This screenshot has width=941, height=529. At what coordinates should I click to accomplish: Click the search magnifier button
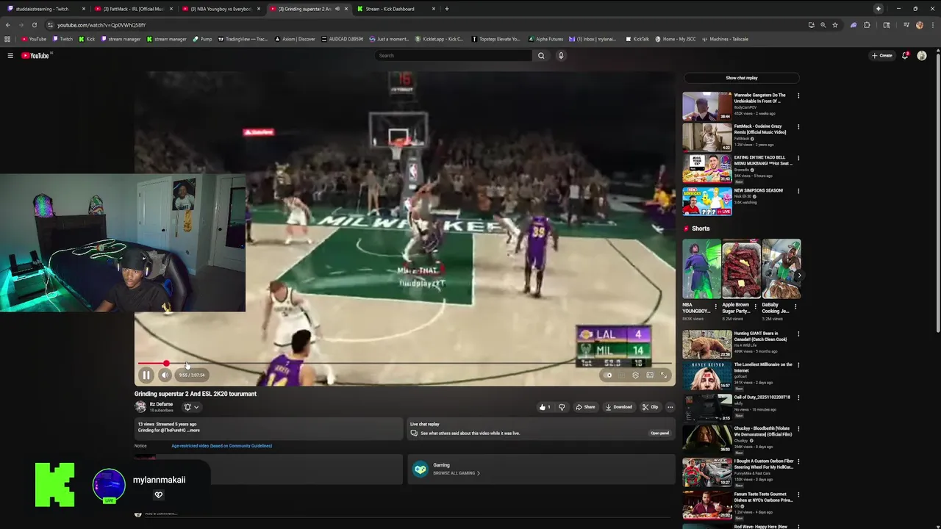(x=541, y=56)
